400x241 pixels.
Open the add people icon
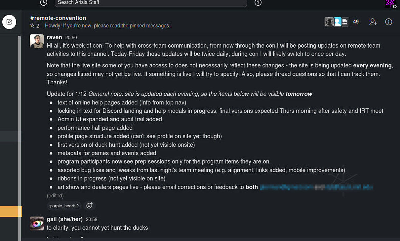pos(373,22)
